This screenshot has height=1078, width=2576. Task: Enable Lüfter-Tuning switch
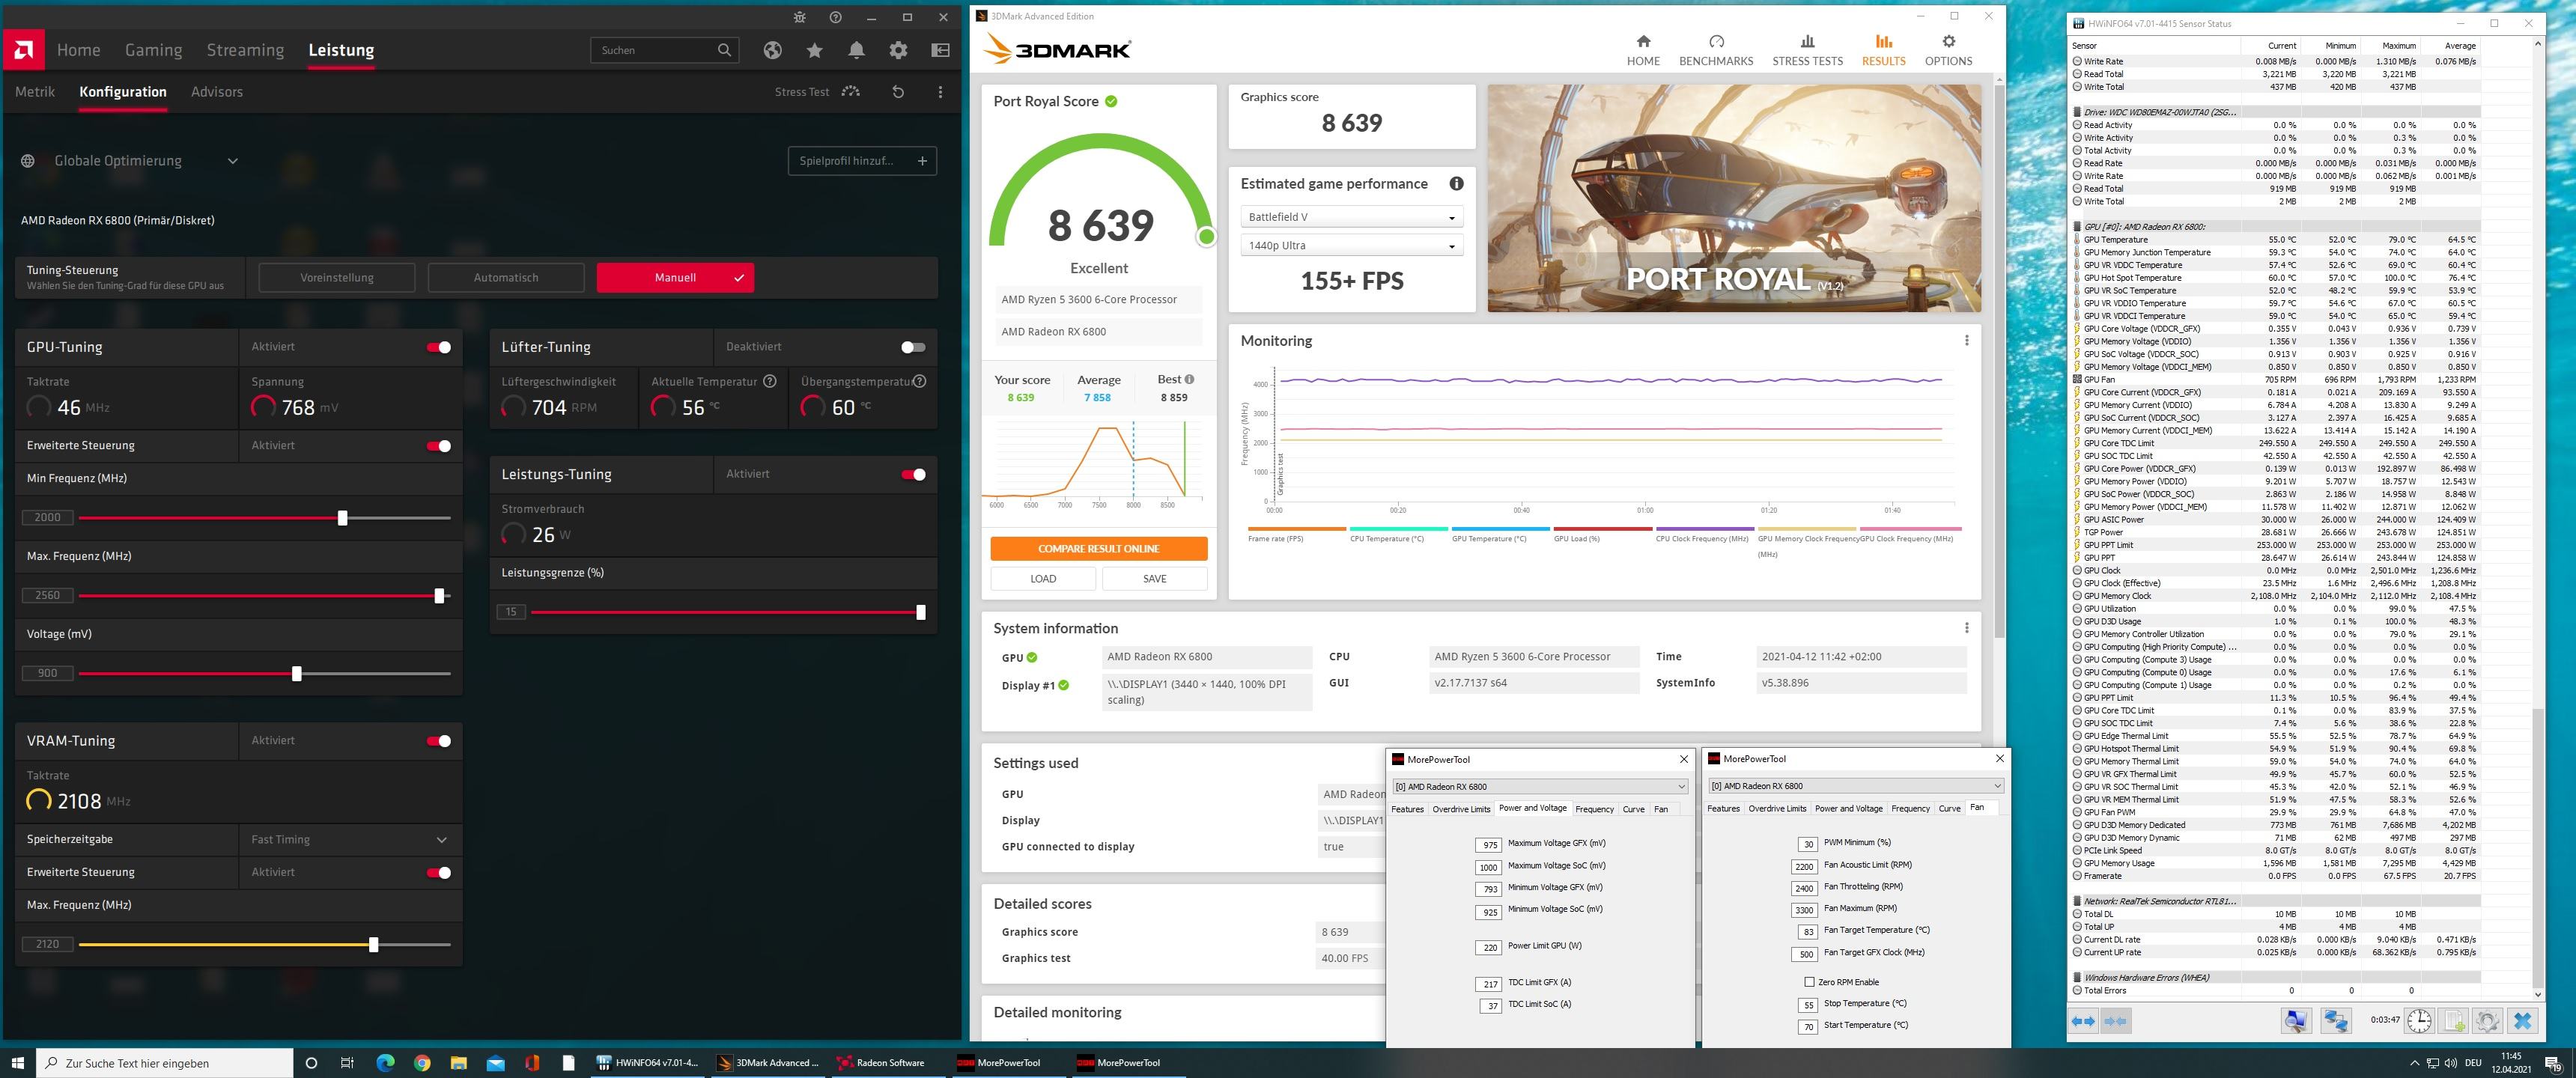tap(913, 347)
